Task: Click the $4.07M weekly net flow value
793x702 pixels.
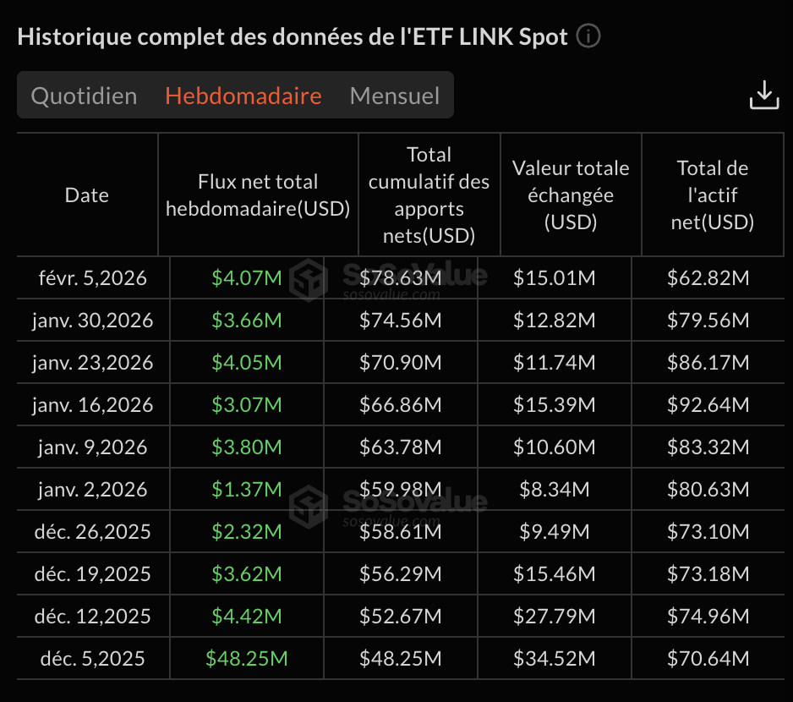Action: pos(247,277)
